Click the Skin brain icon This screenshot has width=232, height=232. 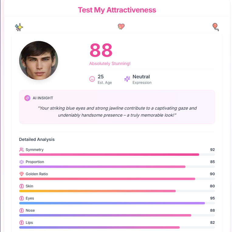click(x=22, y=186)
